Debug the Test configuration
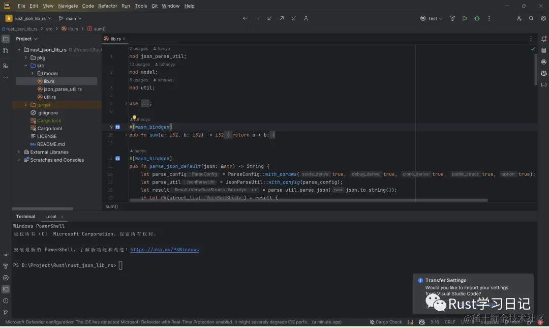Screen dimensions: 549x328 pos(477,18)
